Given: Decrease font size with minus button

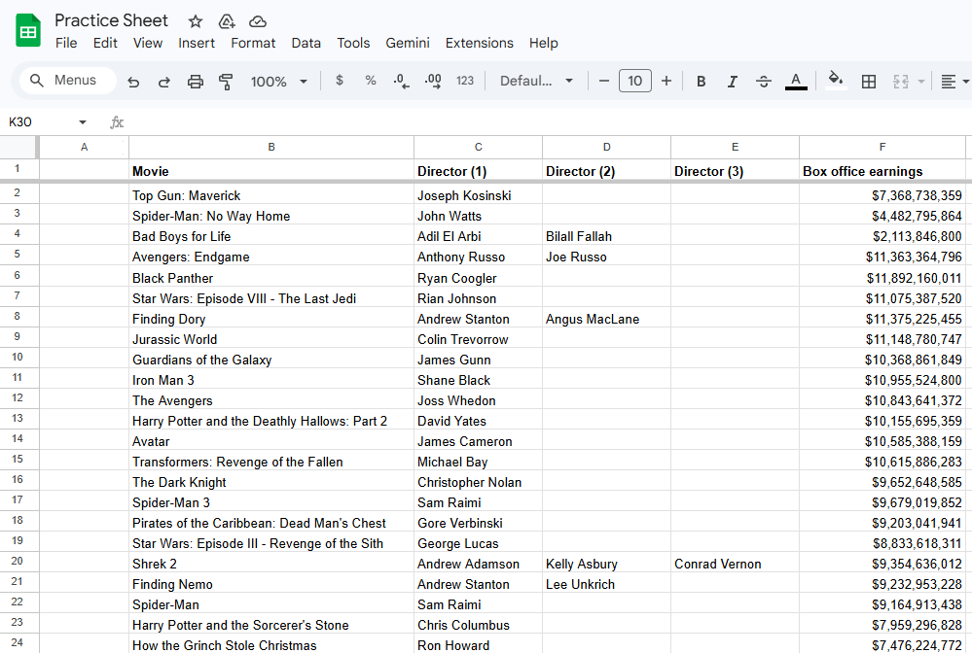Looking at the screenshot, I should click(604, 81).
